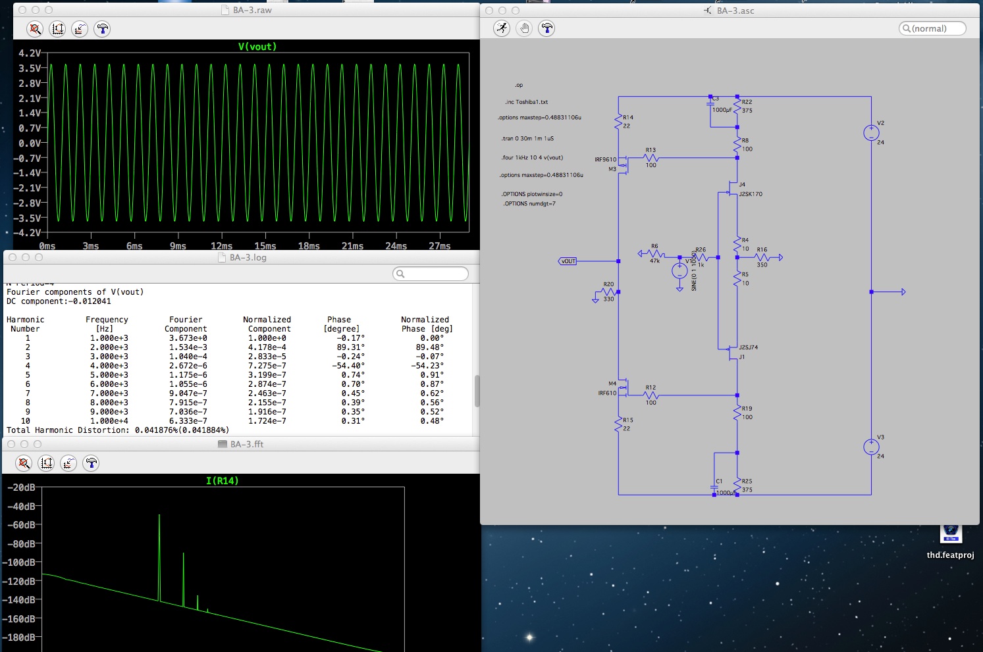Select resistor R12 symbol near M4
The image size is (983, 652).
pyautogui.click(x=651, y=395)
